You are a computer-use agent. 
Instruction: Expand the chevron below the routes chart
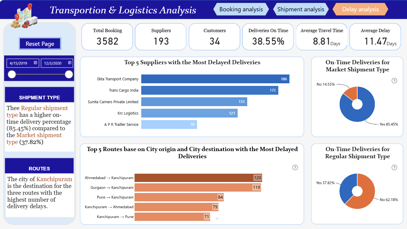click(218, 219)
